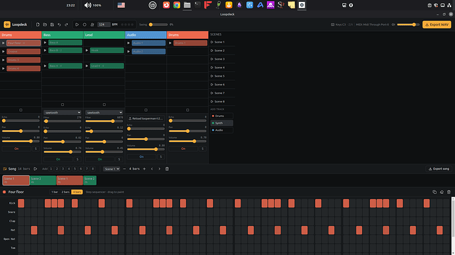Select the Lead track header
This screenshot has height=255, width=455.
point(104,35)
